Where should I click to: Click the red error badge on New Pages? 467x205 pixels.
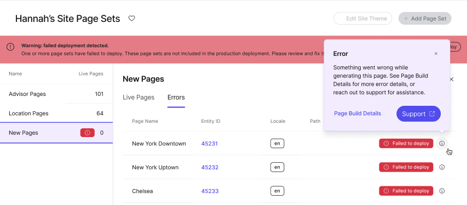pos(88,133)
